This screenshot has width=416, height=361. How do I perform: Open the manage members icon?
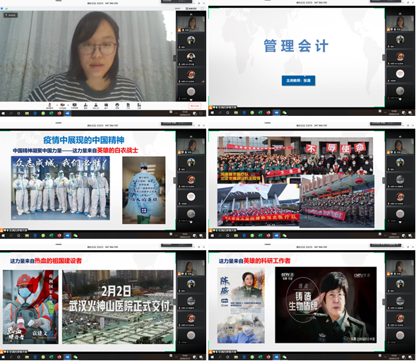click(x=96, y=106)
